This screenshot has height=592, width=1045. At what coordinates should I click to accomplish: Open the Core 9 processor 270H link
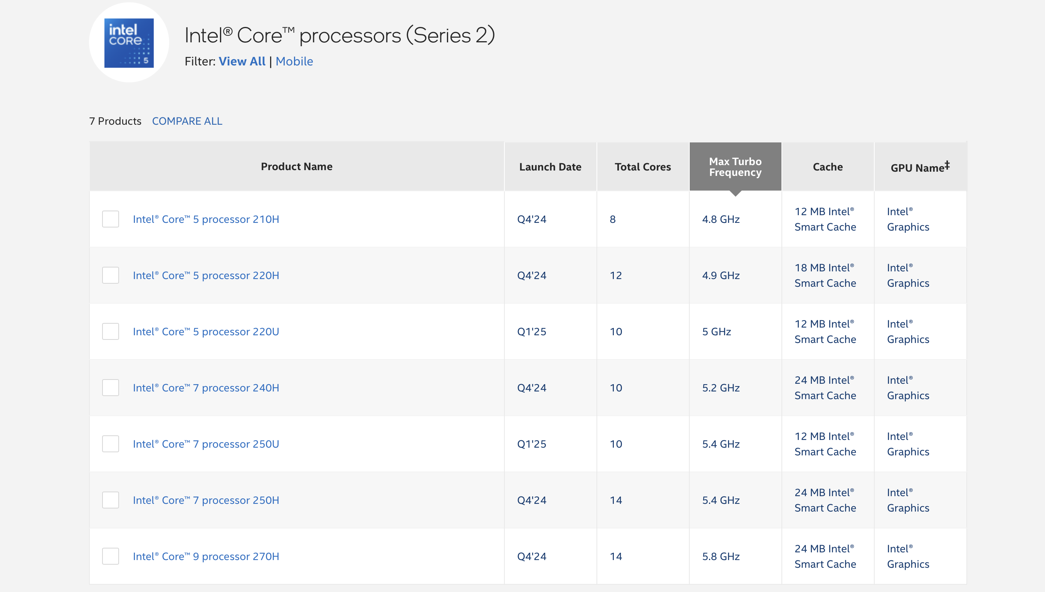click(x=206, y=556)
